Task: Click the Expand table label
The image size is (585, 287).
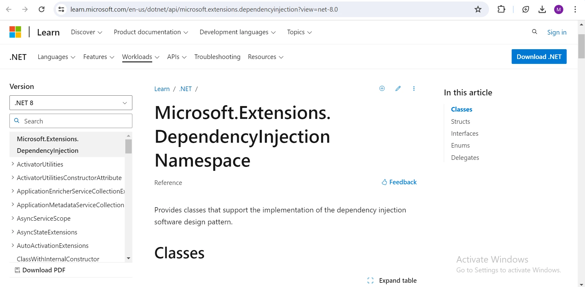Action: click(x=398, y=281)
